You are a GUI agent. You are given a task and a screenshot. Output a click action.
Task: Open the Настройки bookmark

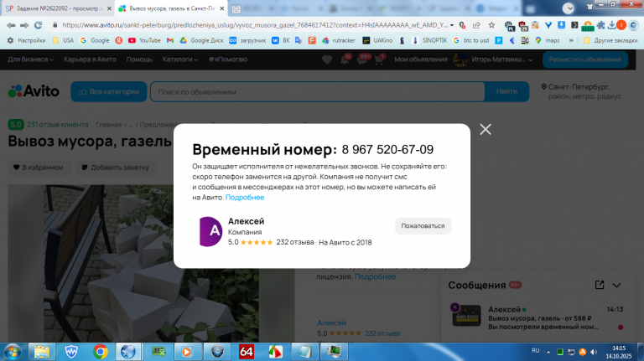tap(27, 40)
